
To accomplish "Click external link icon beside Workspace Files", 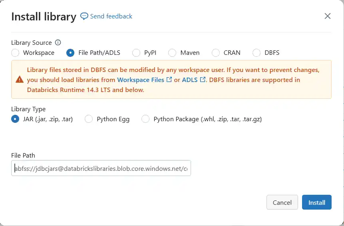I will 169,80.
